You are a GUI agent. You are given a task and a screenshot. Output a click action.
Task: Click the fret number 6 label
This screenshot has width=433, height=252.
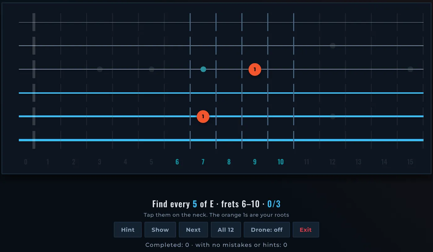[x=177, y=162]
